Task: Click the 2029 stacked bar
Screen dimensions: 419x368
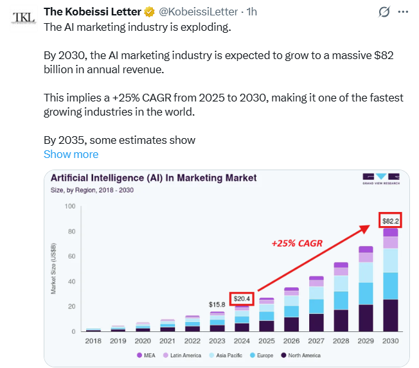Action: [366, 289]
